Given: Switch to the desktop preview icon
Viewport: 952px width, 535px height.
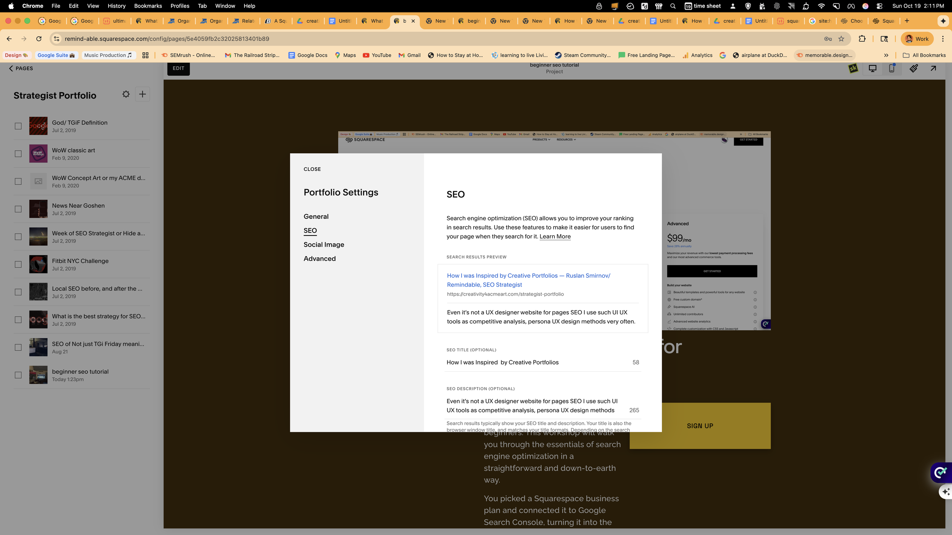Looking at the screenshot, I should (x=872, y=68).
